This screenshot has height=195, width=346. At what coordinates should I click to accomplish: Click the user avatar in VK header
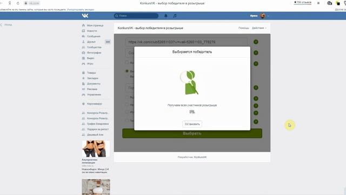[263, 16]
